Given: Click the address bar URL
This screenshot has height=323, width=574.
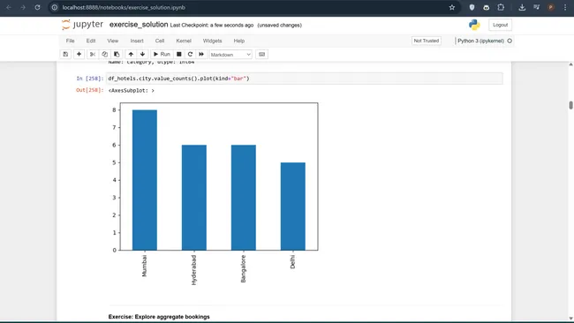Looking at the screenshot, I should [124, 7].
